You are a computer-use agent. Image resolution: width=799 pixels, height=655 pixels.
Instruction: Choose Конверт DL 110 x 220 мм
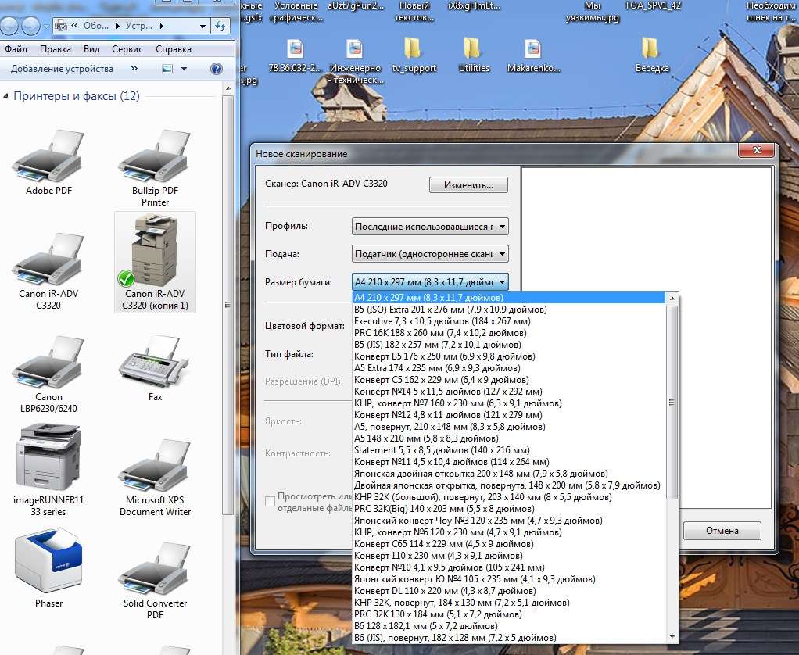click(x=509, y=590)
